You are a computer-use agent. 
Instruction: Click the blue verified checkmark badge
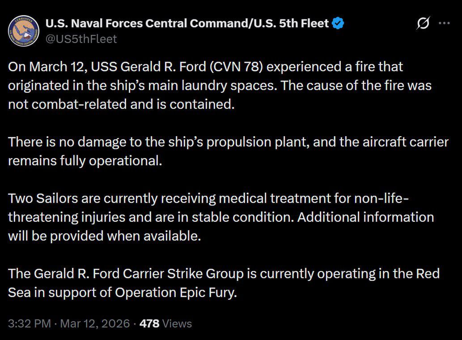click(338, 22)
